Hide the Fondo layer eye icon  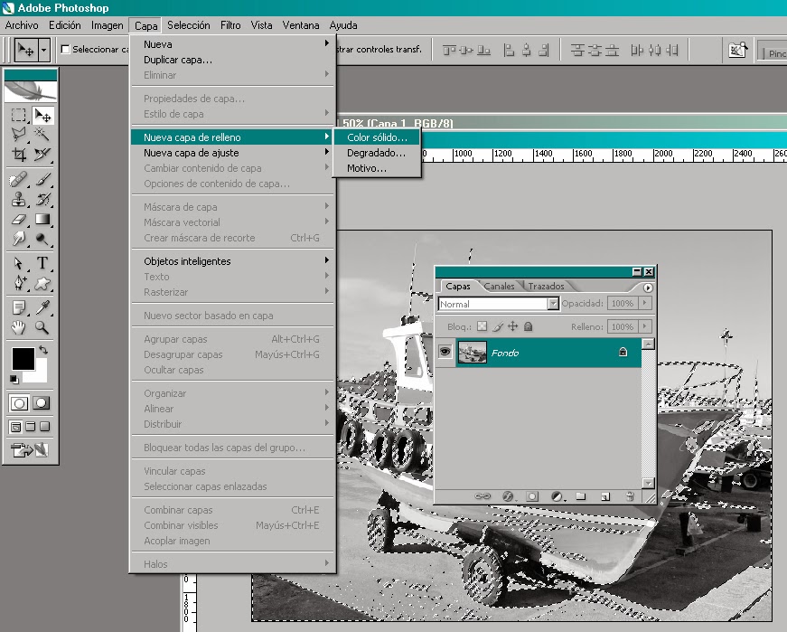(x=445, y=352)
